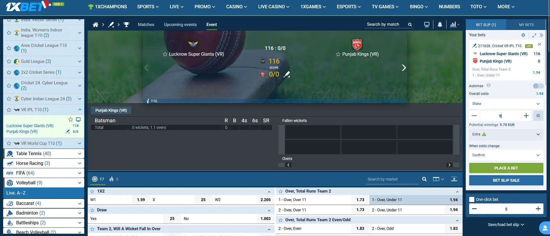This screenshot has width=550, height=236.
Task: Open the LIVE CASINO menu
Action: (274, 7)
